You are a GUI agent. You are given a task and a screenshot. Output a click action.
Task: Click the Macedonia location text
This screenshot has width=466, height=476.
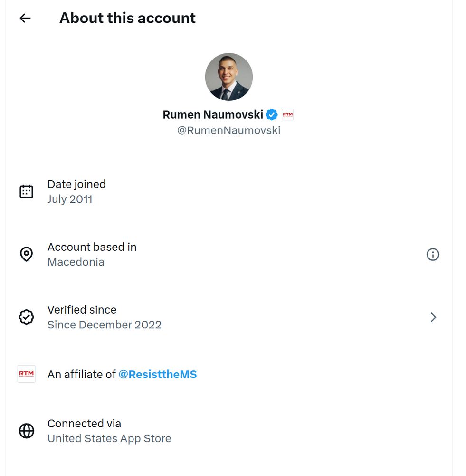(x=76, y=262)
